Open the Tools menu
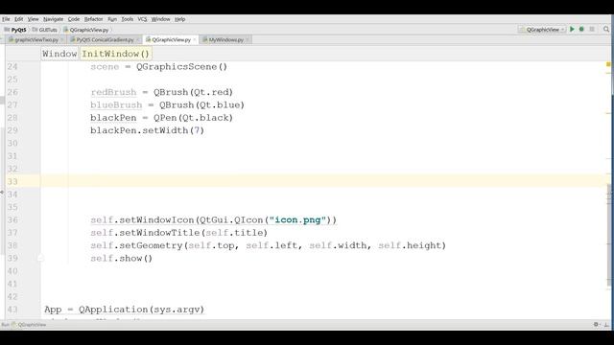The width and height of the screenshot is (614, 345). 128,19
